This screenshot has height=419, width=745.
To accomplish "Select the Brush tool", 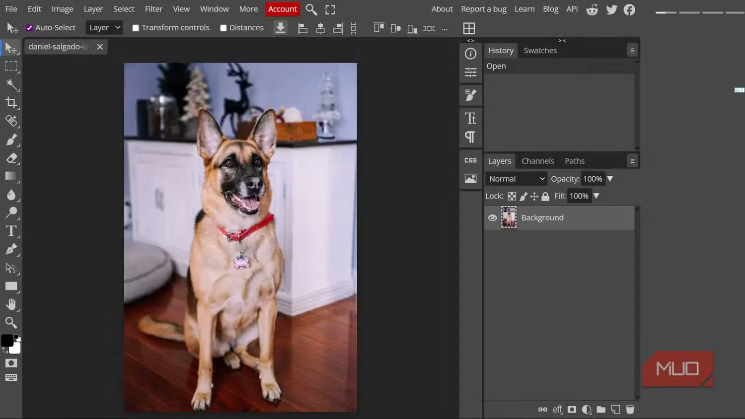I will point(11,140).
